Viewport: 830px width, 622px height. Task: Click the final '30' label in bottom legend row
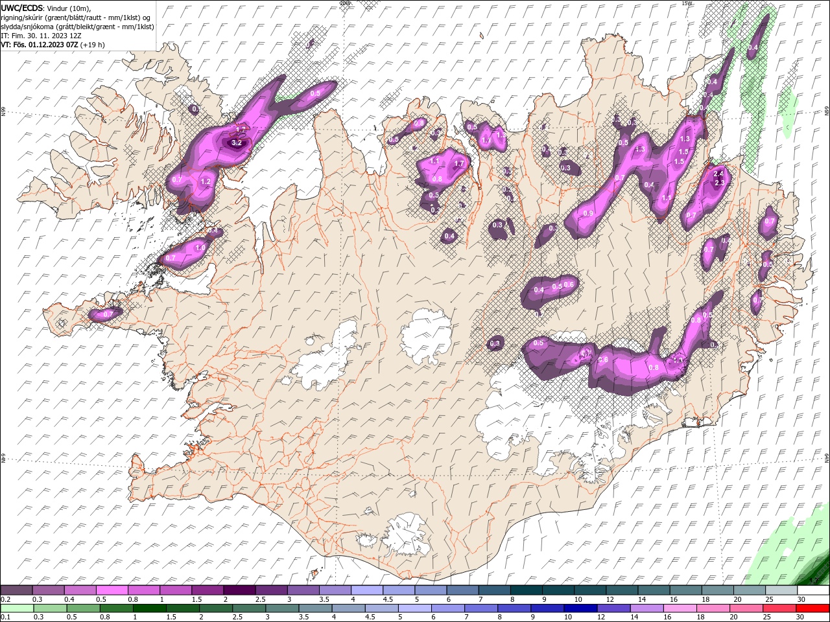tap(800, 617)
